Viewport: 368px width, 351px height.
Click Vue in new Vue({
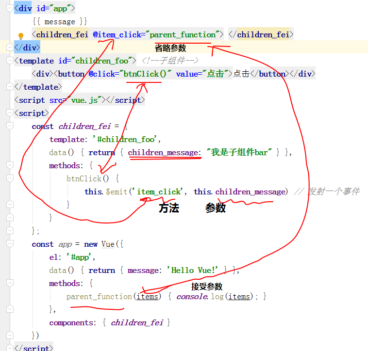108,244
